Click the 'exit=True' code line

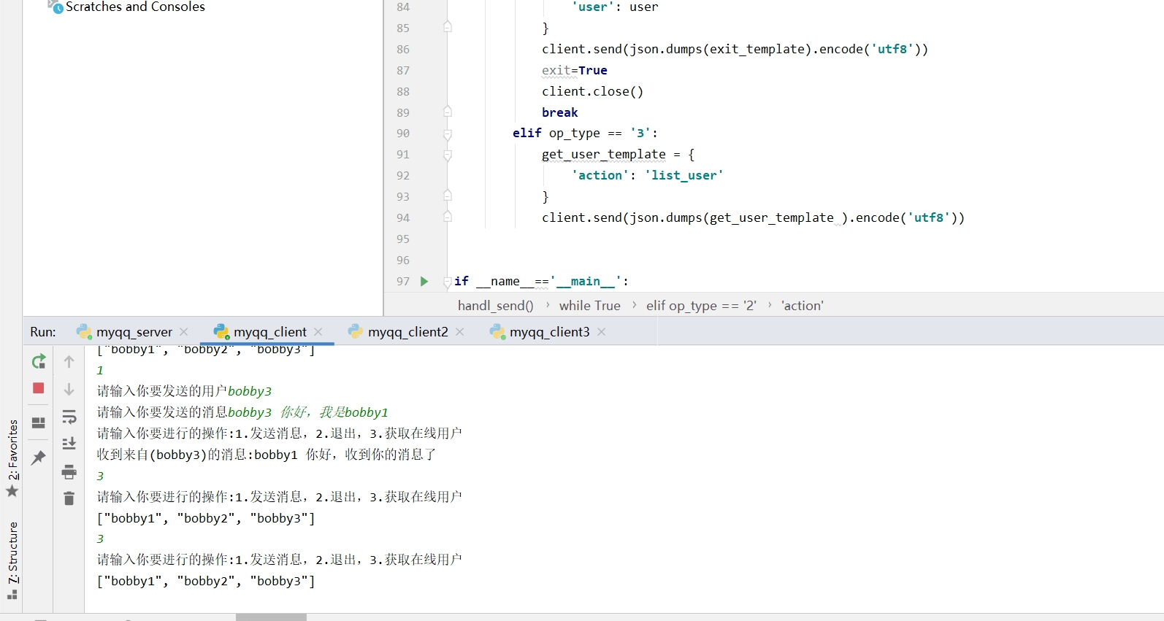575,70
